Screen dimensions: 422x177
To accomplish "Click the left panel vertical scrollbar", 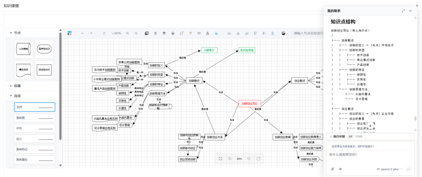I will 61,86.
